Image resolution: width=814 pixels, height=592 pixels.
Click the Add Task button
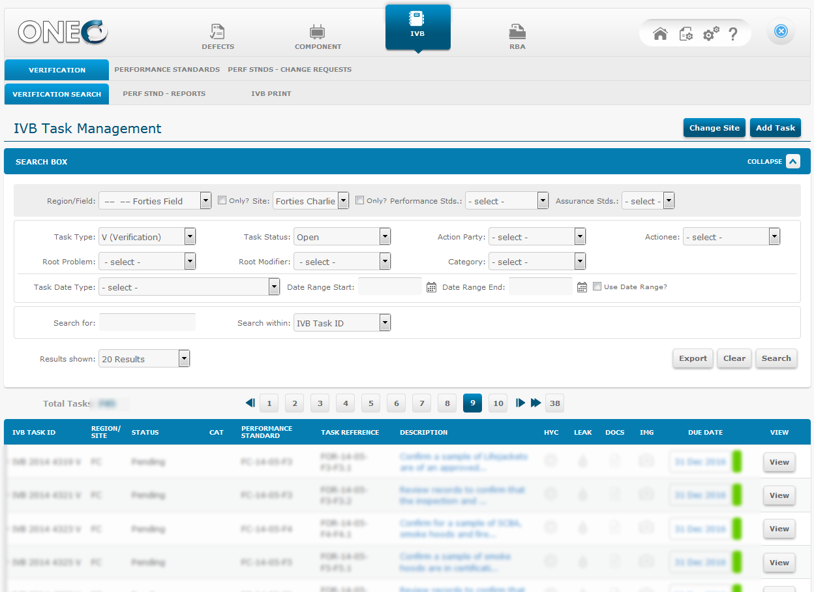775,128
